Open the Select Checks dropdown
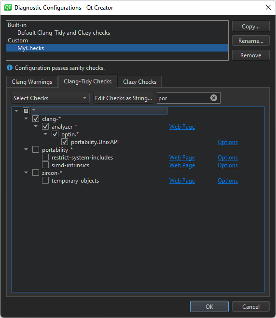Screen dimensions: 276x318 pos(51,98)
